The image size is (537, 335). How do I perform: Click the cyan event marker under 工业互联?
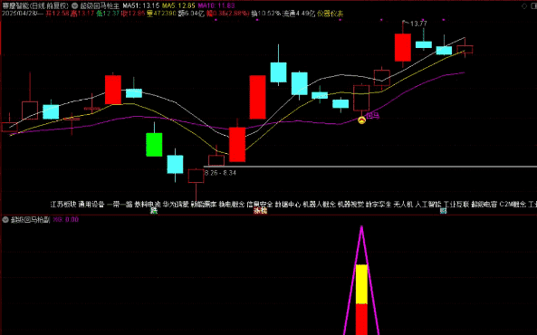443,211
